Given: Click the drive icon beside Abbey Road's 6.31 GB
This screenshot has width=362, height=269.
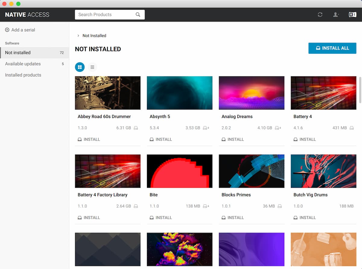Looking at the screenshot, I should click(136, 128).
